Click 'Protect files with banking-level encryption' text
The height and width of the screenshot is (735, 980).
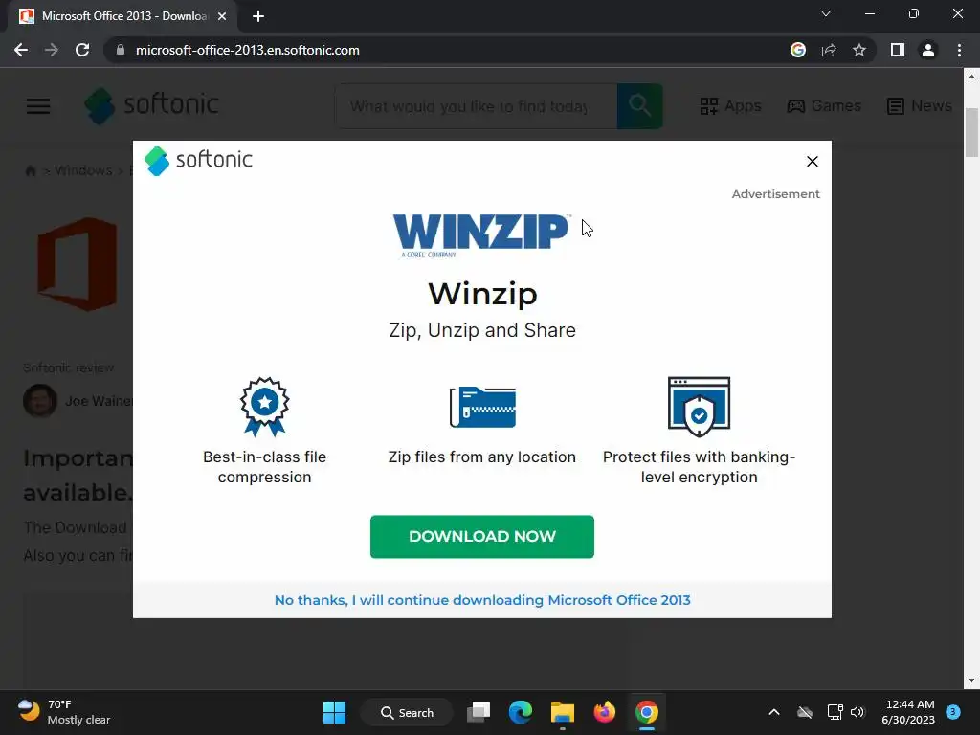699,466
